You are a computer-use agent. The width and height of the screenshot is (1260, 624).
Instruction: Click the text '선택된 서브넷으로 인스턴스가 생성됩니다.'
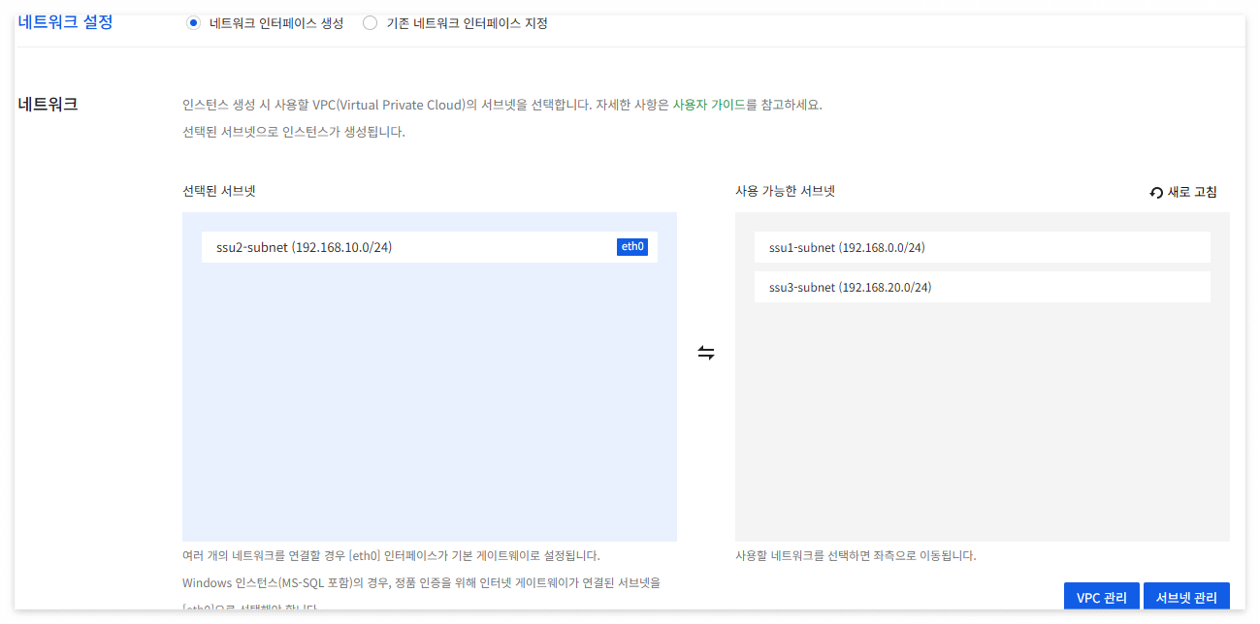(x=294, y=132)
